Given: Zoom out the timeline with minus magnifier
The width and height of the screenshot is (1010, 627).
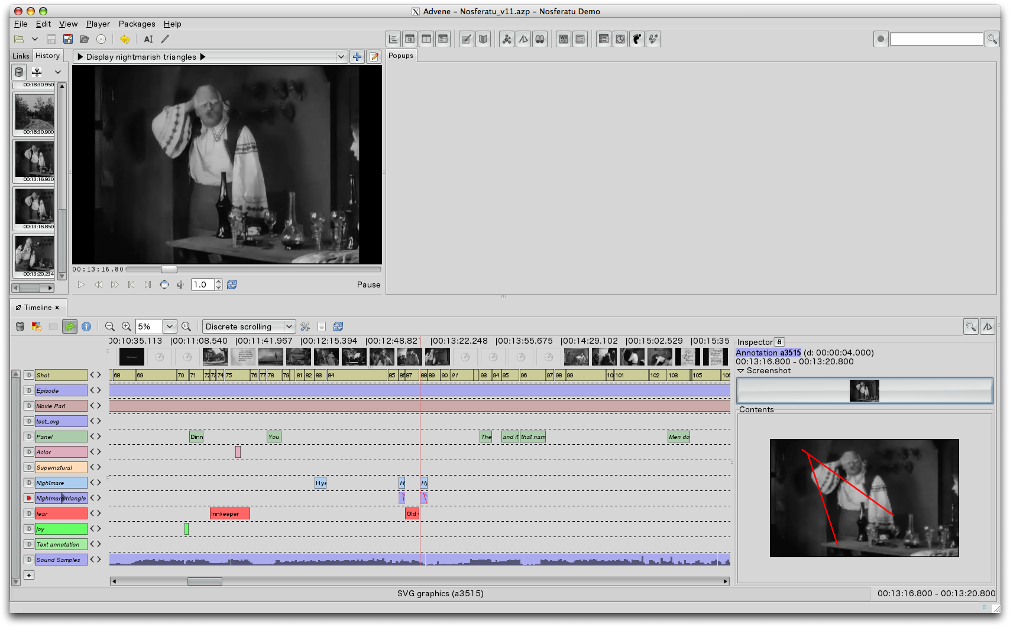Looking at the screenshot, I should coord(110,327).
